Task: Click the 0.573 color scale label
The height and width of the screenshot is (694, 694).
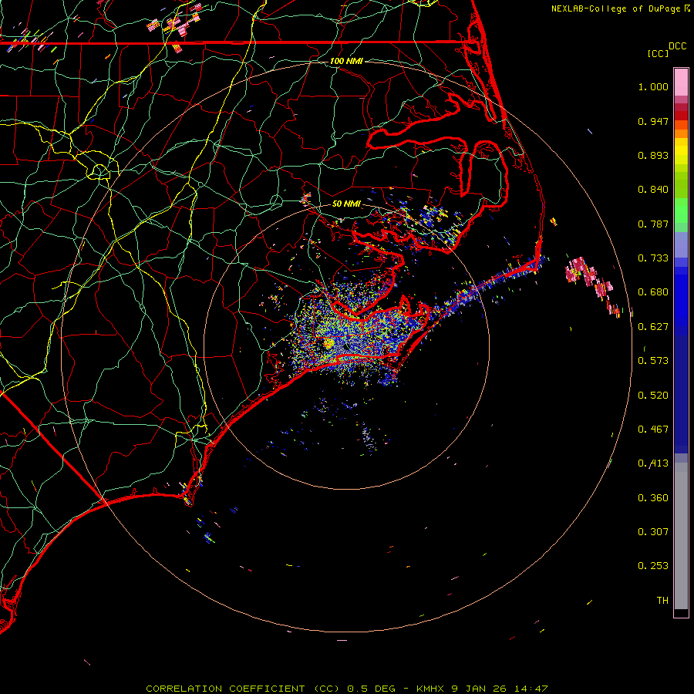Action: 653,361
